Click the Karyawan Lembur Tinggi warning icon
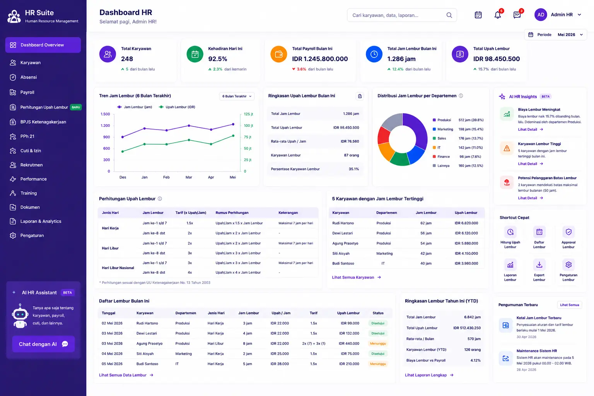This screenshot has height=396, width=594. click(x=507, y=148)
